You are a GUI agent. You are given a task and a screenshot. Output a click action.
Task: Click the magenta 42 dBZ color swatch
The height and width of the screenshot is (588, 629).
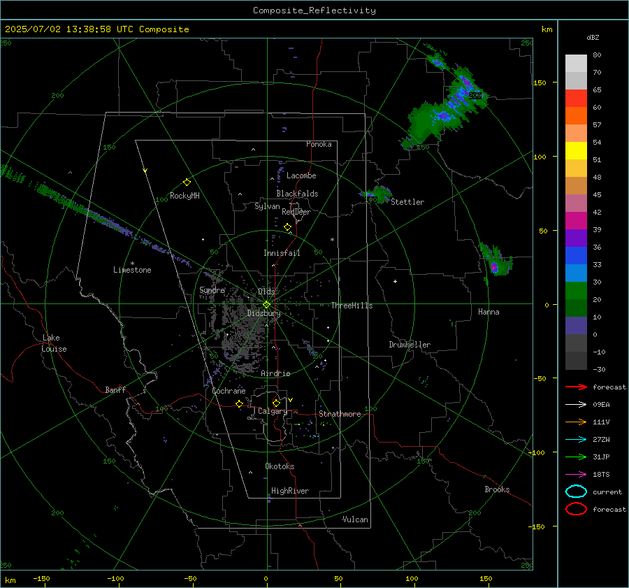[576, 221]
